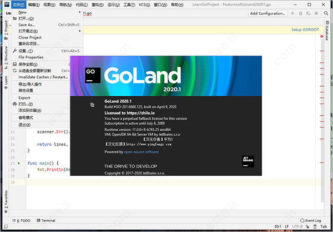Screen dimensions: 333x232
Task: Choose 从磁盘全部重新加载 reload entry
Action: (41, 71)
